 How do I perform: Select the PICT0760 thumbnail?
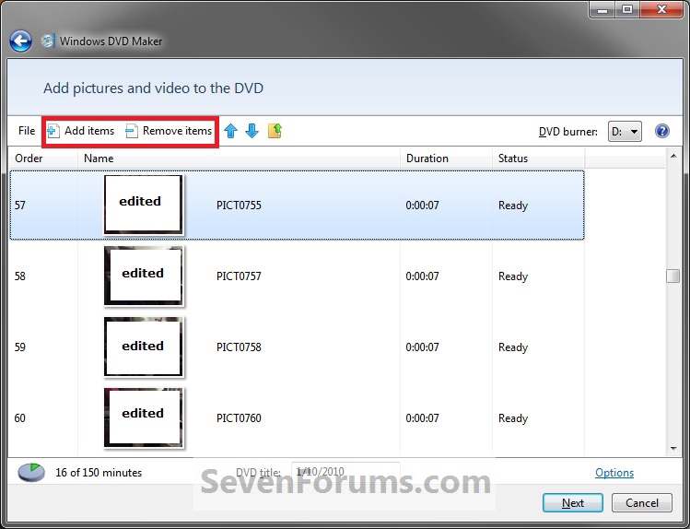[x=144, y=417]
